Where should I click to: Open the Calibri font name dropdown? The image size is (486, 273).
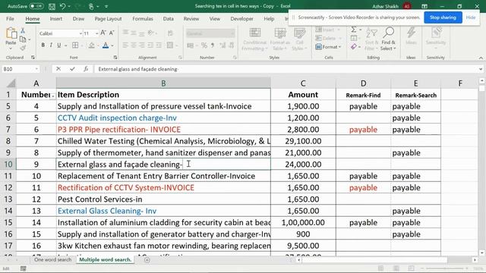(80, 33)
